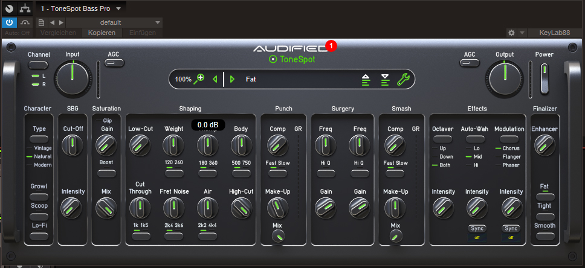This screenshot has width=585, height=268.
Task: Click the Vergleichen button
Action: (x=58, y=33)
